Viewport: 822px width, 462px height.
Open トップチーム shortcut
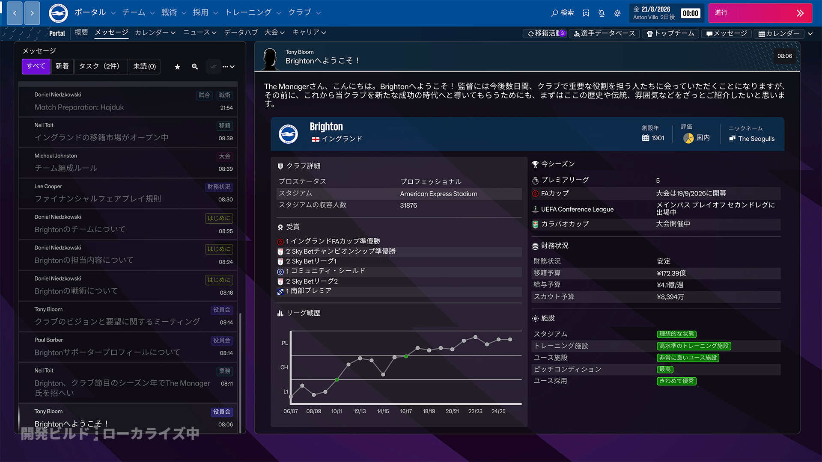click(x=670, y=33)
